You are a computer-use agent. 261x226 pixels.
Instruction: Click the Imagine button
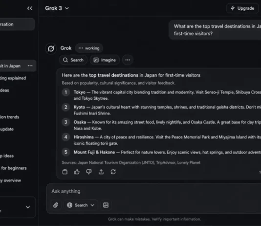click(105, 60)
